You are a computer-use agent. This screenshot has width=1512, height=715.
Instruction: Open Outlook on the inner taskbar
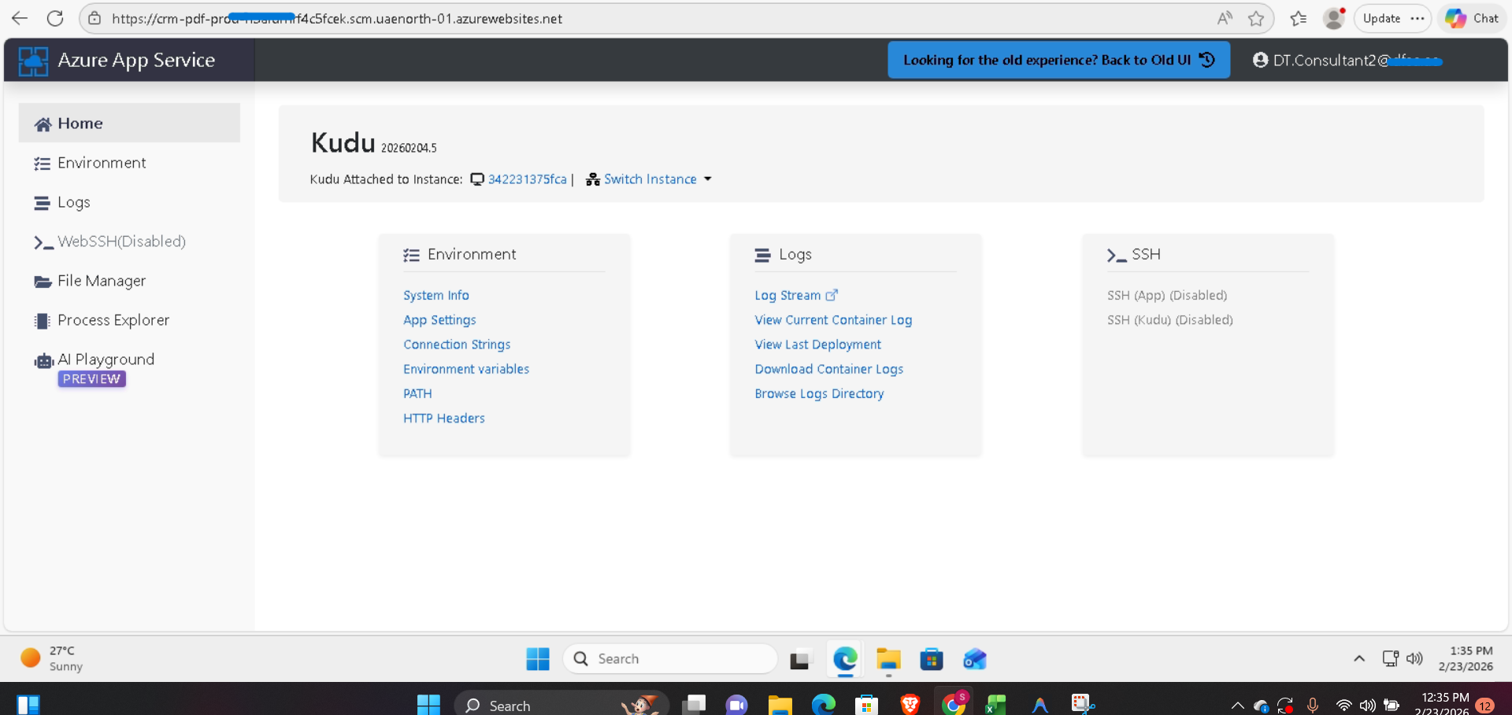pos(975,659)
